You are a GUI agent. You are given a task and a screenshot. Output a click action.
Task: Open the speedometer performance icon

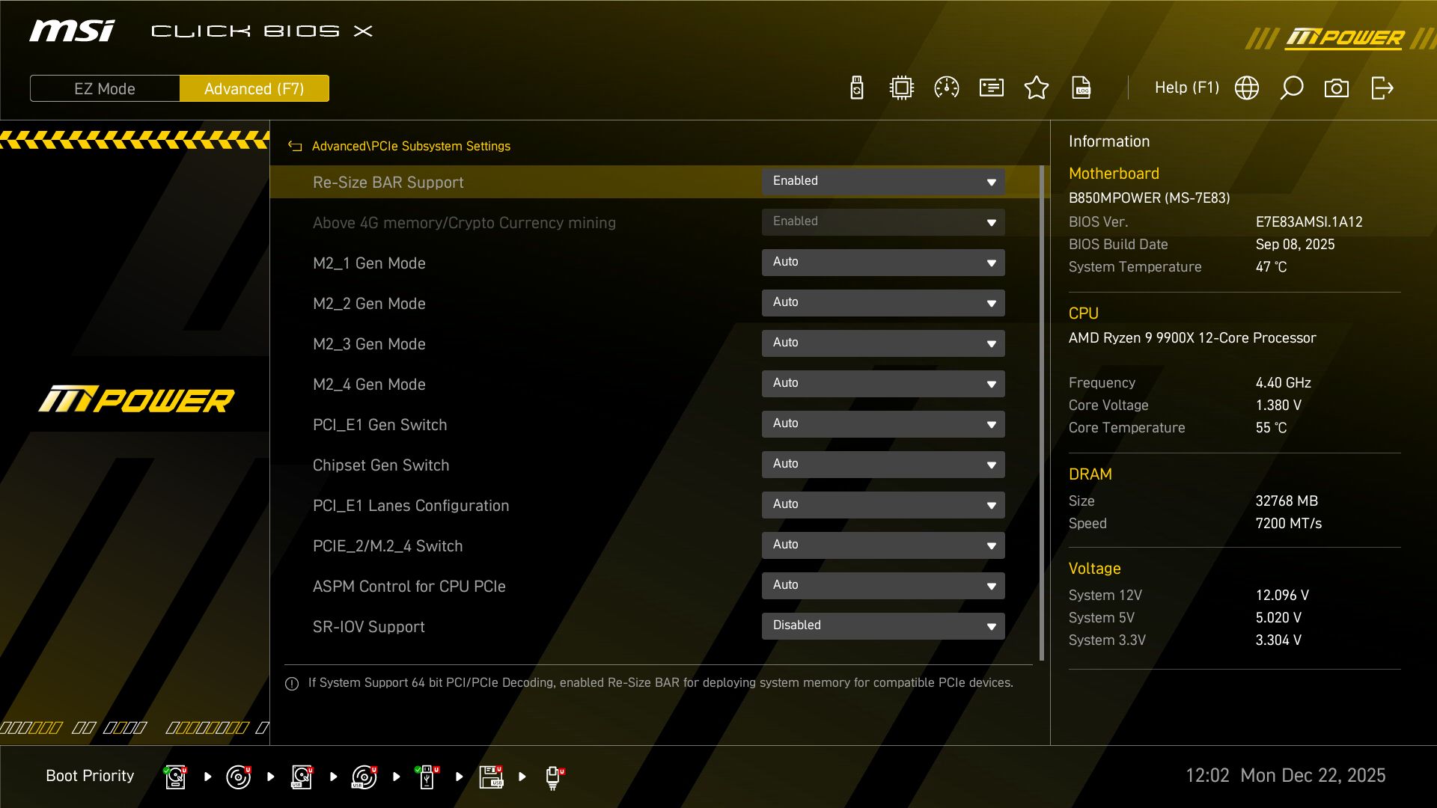coord(947,88)
